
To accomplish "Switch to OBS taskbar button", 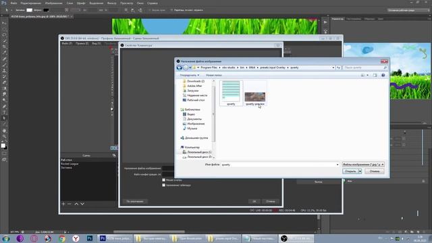I will (296, 238).
